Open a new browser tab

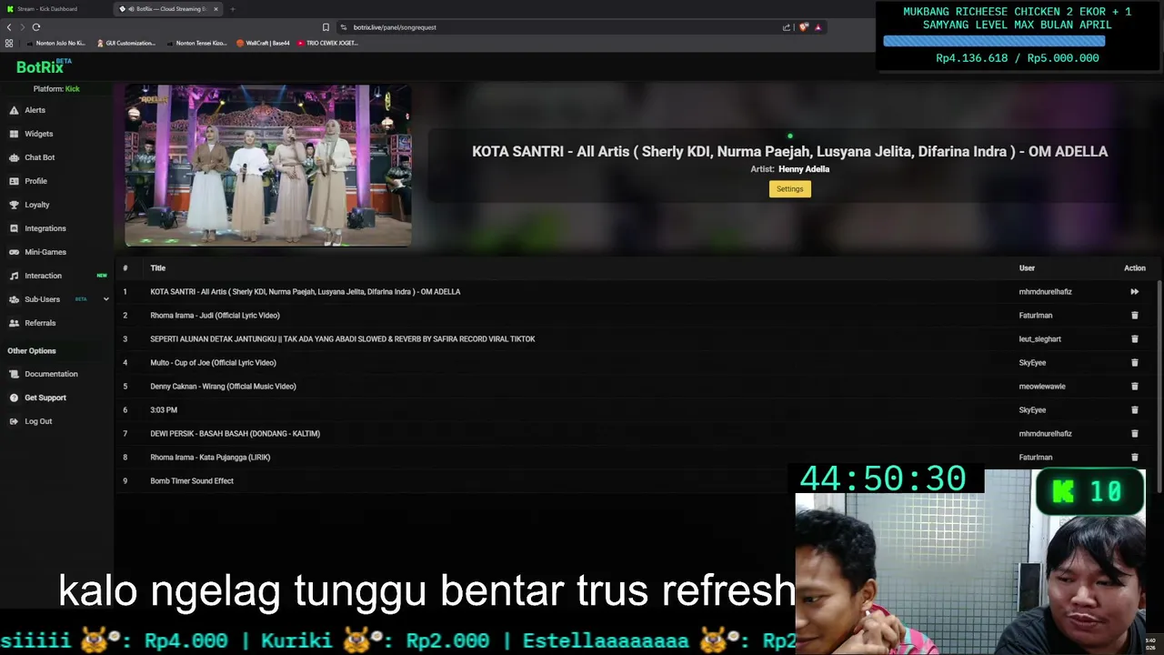coord(233,9)
